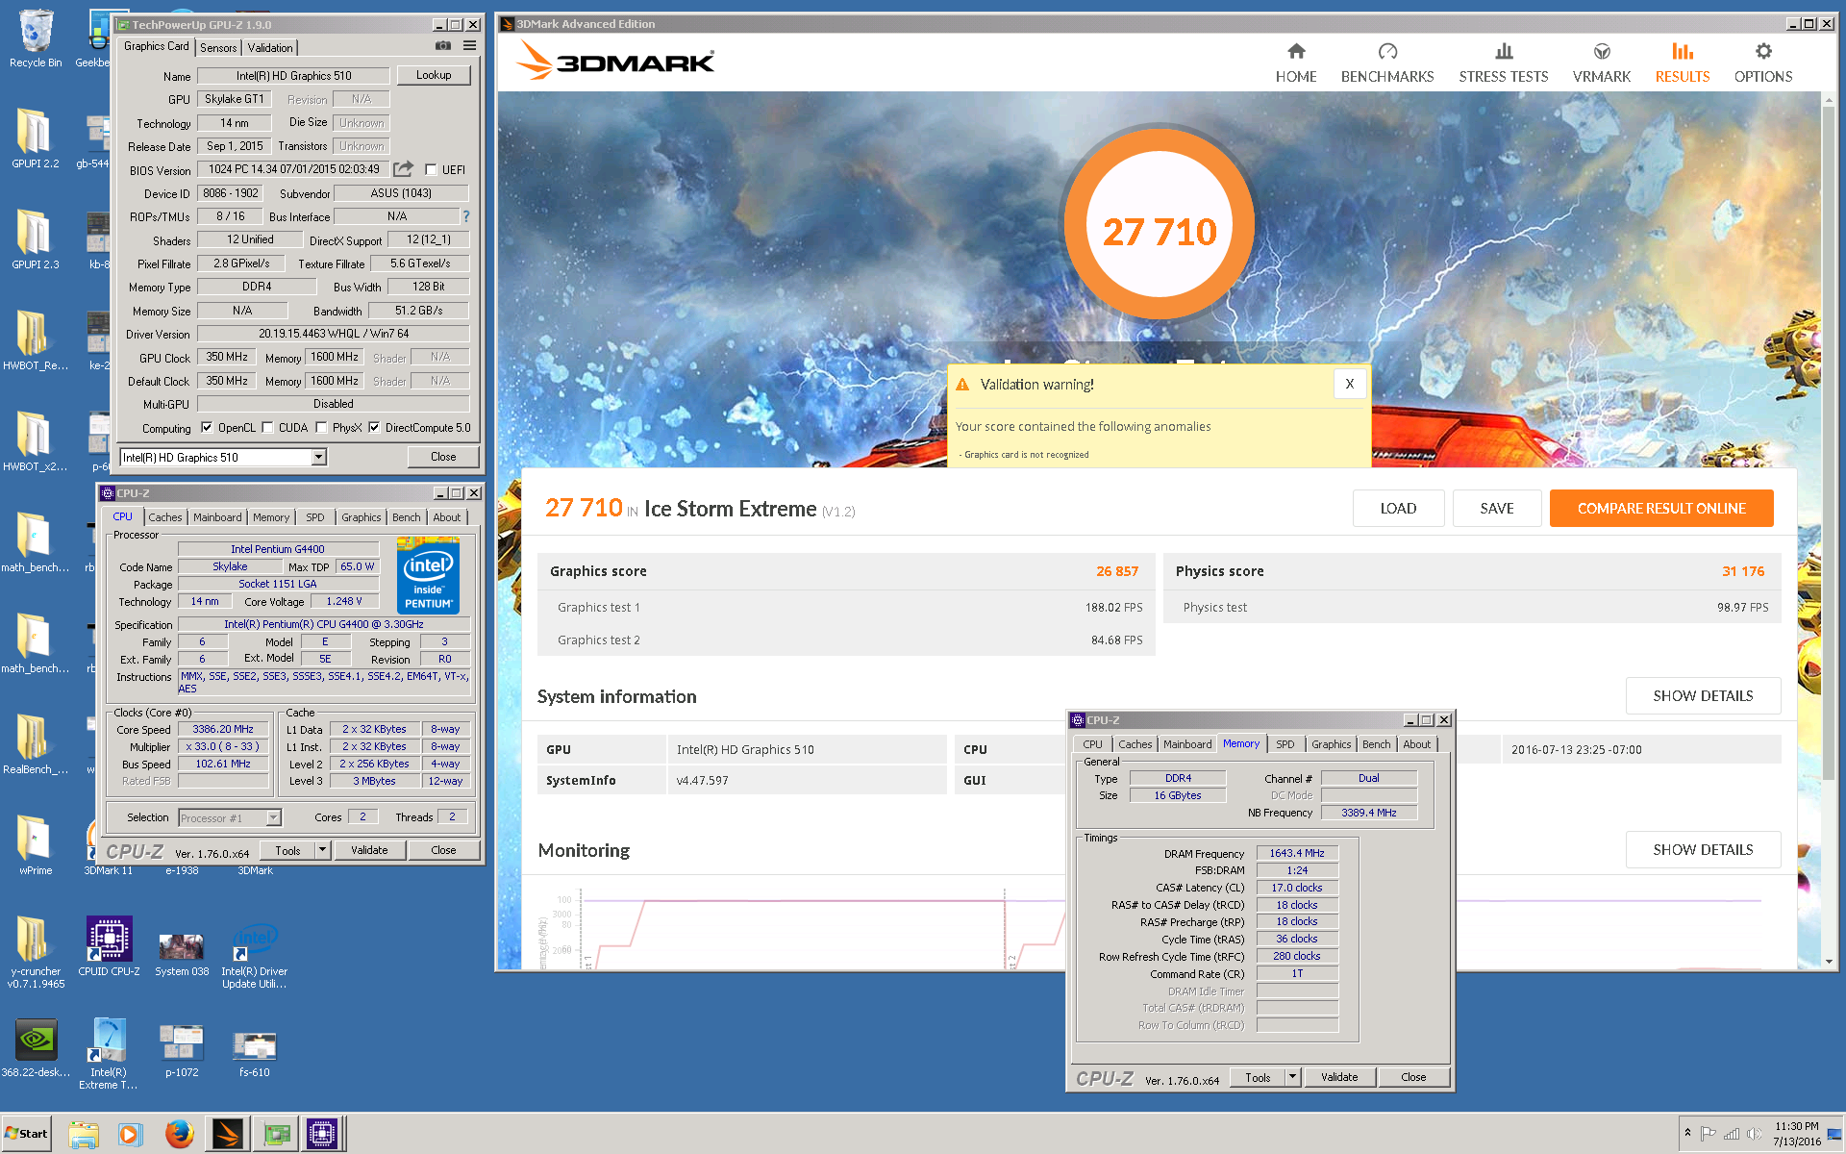Image resolution: width=1846 pixels, height=1154 pixels.
Task: Toggle the OpenCL checkbox
Action: (207, 428)
